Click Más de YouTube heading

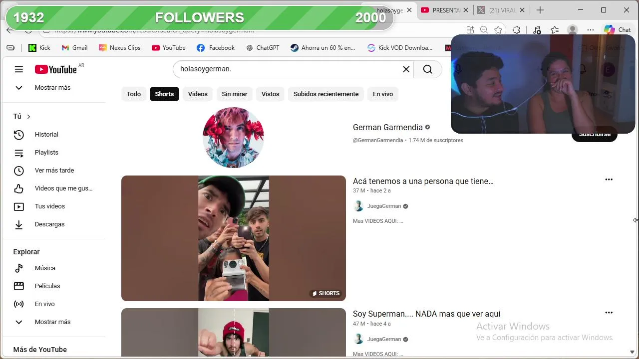tap(40, 350)
